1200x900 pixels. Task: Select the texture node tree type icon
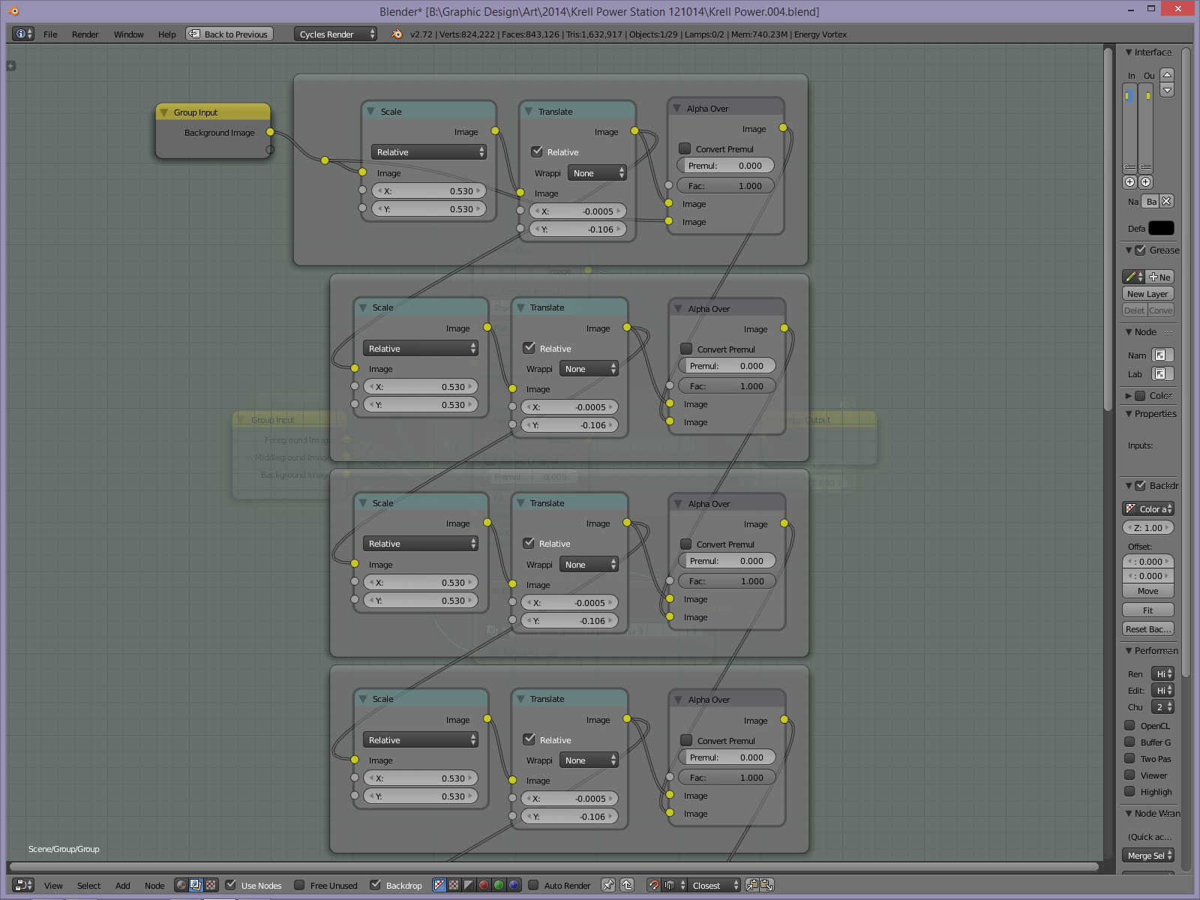pos(211,885)
